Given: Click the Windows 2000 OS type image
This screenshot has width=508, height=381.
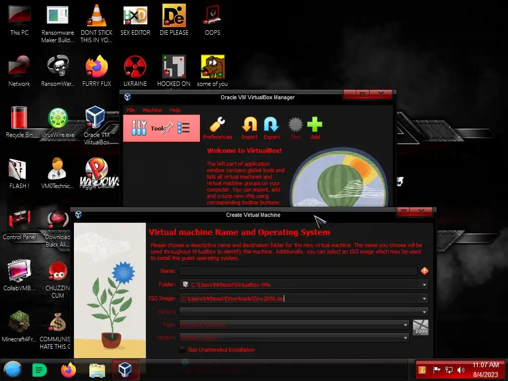Looking at the screenshot, I should [421, 327].
